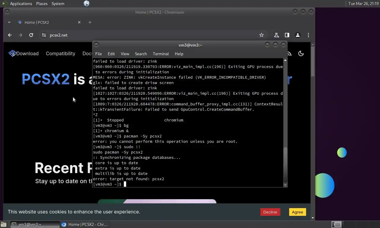Click the PCSX2 logo in site header

[x=12, y=53]
